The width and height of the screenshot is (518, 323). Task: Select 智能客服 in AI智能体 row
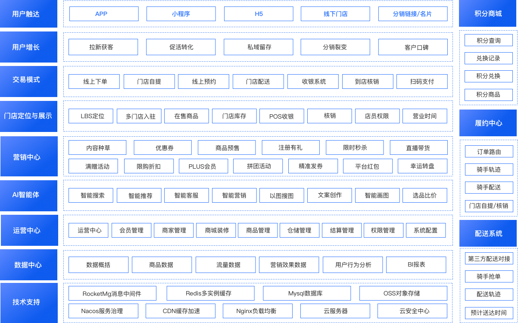[x=186, y=195]
